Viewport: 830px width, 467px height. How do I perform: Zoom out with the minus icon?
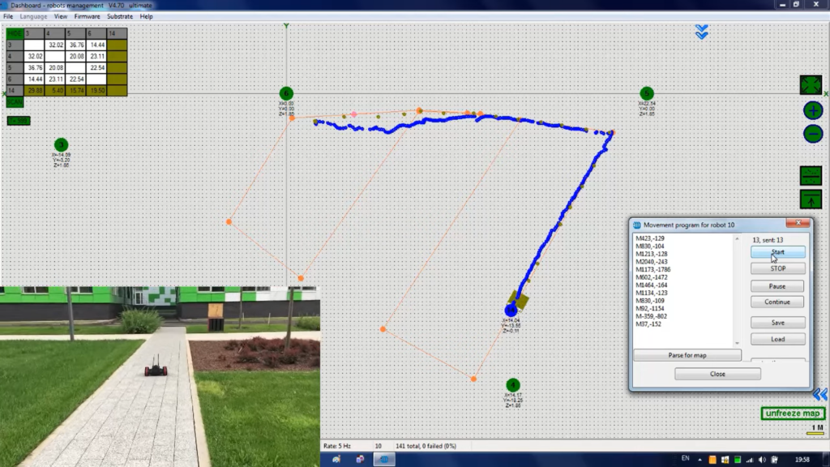[x=812, y=134]
